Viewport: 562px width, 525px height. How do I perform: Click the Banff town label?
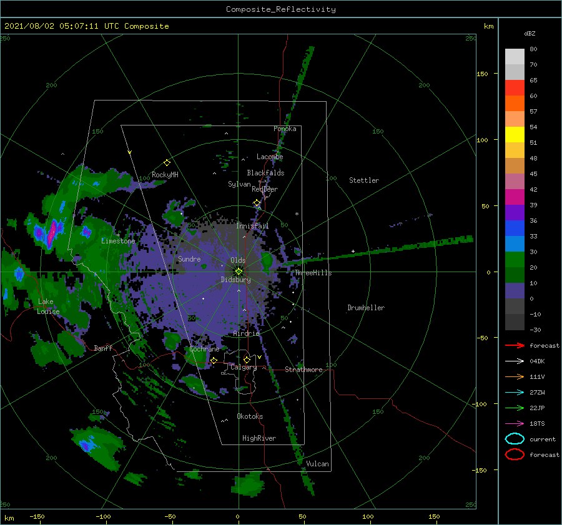103,348
